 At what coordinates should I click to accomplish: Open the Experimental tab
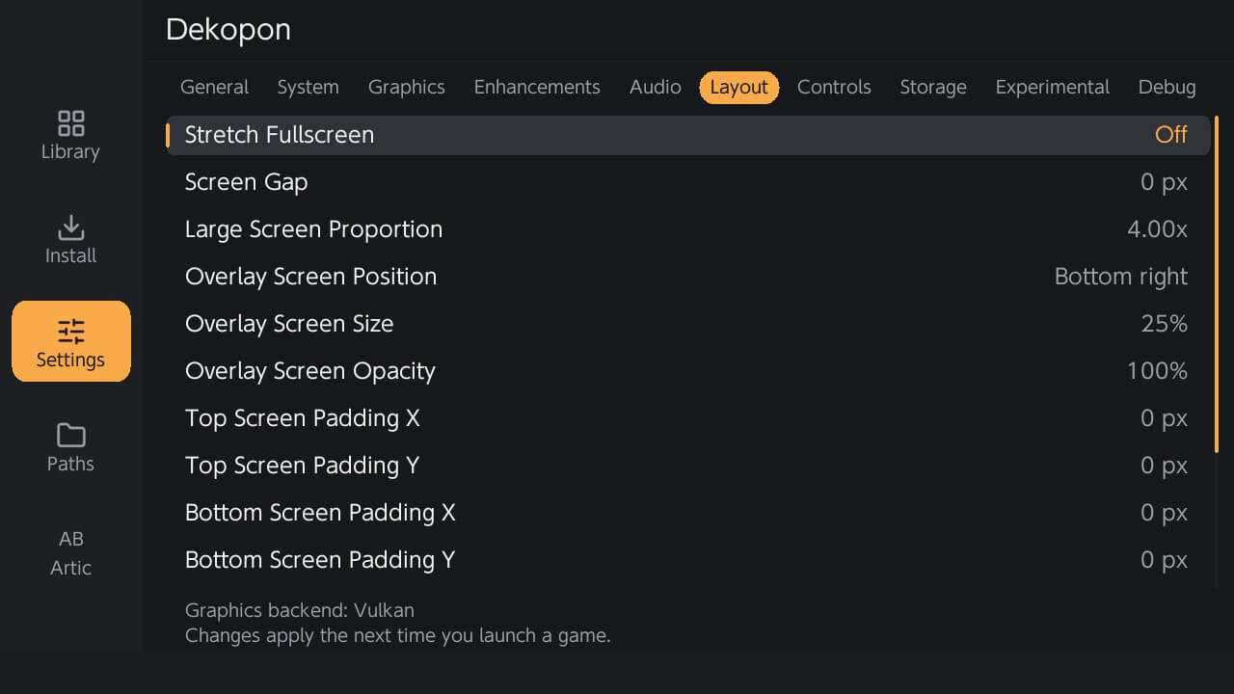click(x=1052, y=88)
